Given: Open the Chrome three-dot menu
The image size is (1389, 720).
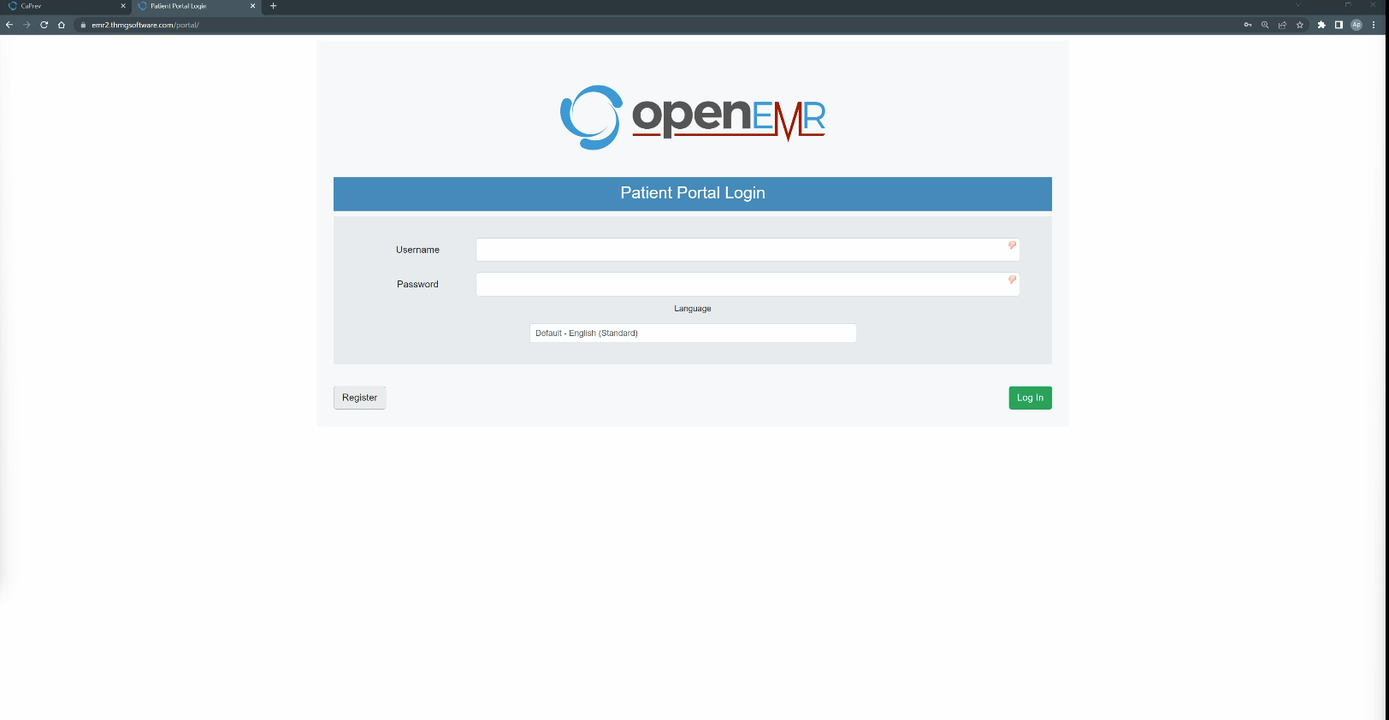Looking at the screenshot, I should click(1374, 25).
